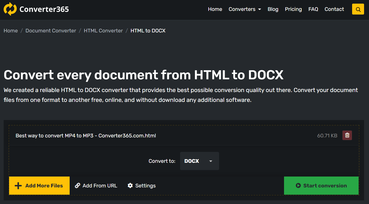Click the Home breadcrumb link

coord(11,31)
